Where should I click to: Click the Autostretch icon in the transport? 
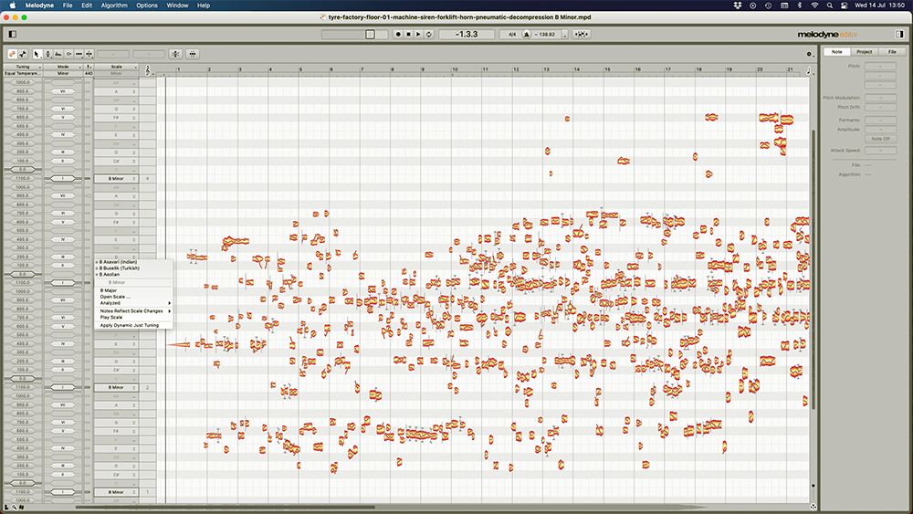click(581, 35)
